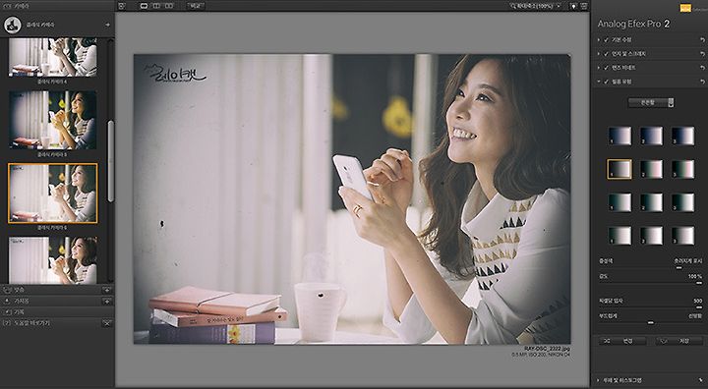Click the yellow Nik Collection logo
This screenshot has height=389, width=708.
pos(685,8)
